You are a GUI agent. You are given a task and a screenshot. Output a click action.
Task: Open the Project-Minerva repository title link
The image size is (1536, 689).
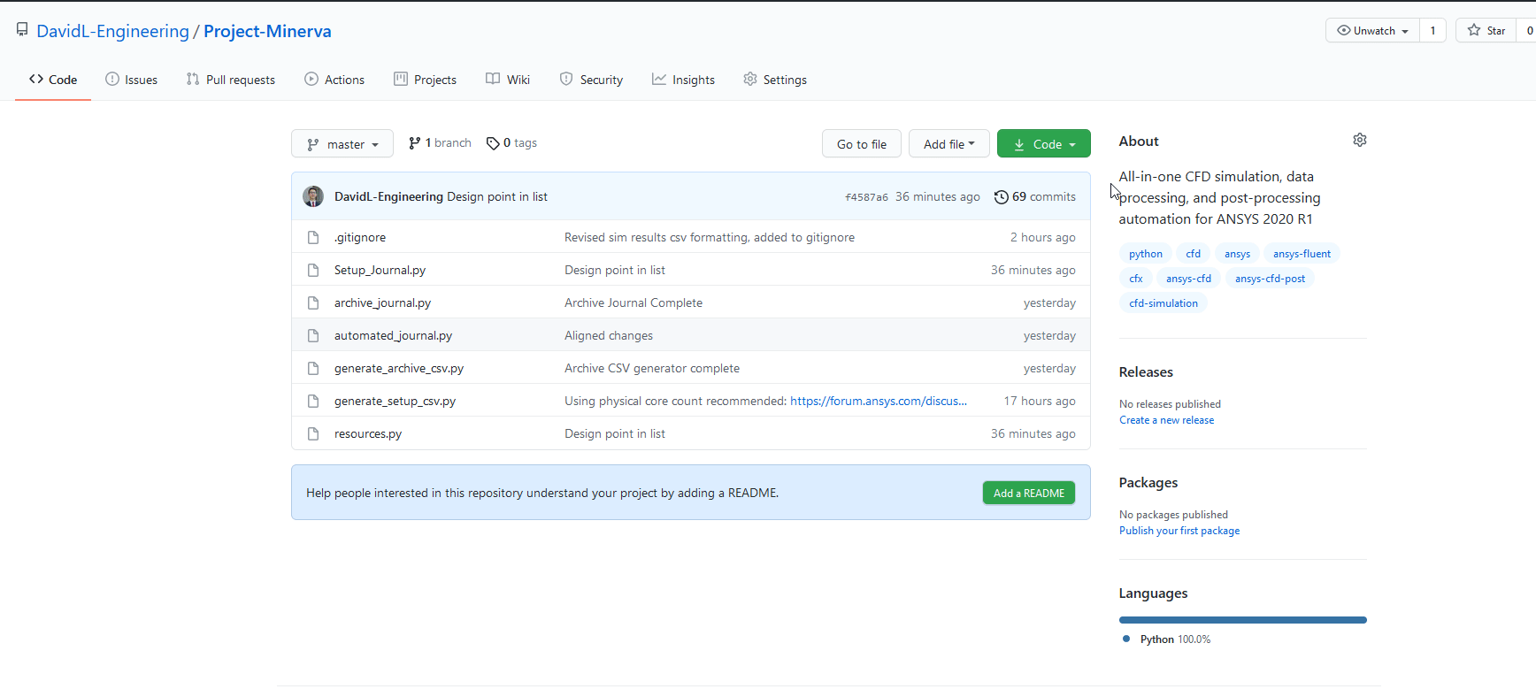267,31
